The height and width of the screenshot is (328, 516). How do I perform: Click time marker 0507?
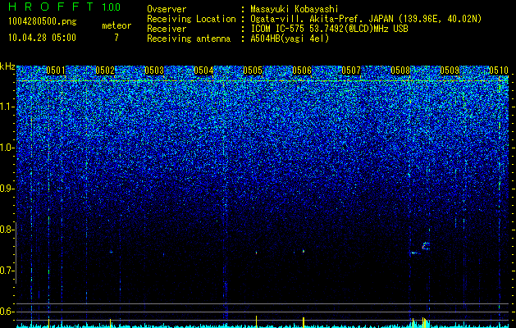pyautogui.click(x=351, y=71)
